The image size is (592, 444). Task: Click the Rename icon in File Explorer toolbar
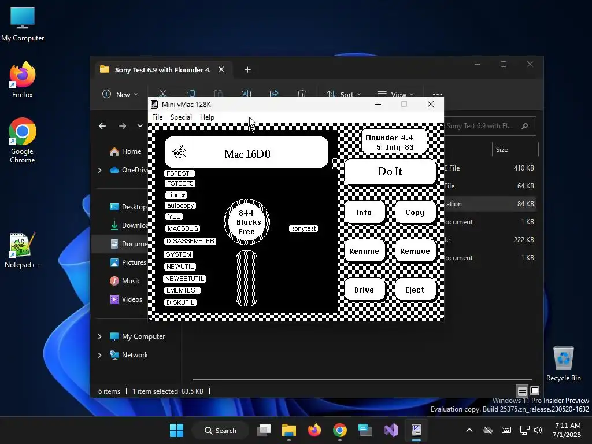pos(246,93)
